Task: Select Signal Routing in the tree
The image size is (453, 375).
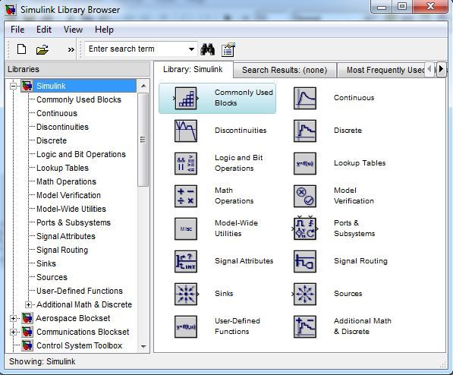Action: (x=62, y=250)
